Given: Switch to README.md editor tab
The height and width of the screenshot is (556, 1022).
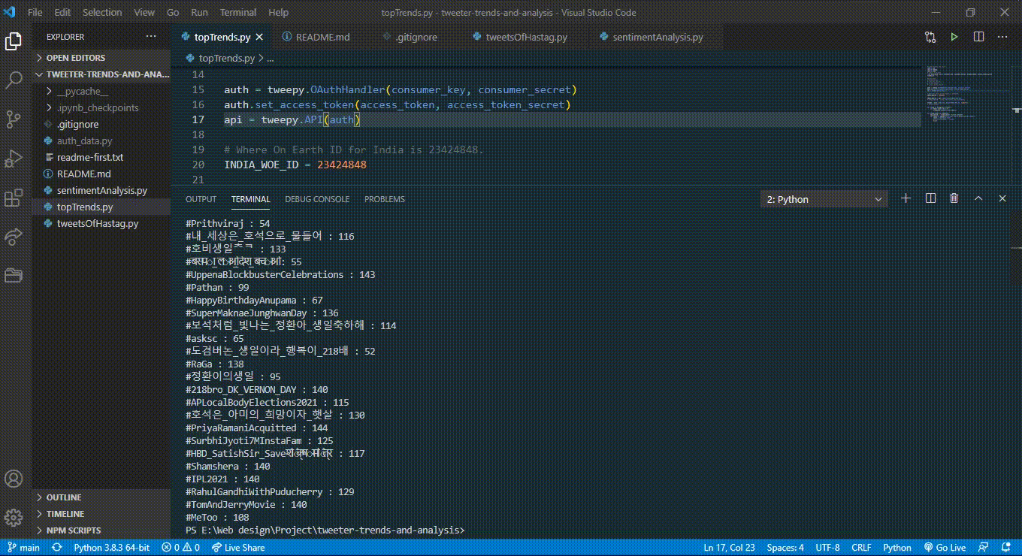Looking at the screenshot, I should coord(322,37).
